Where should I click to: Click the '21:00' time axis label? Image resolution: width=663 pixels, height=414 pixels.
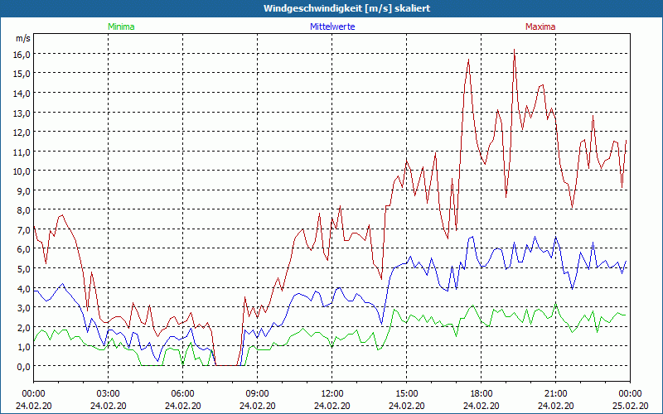tap(555, 394)
